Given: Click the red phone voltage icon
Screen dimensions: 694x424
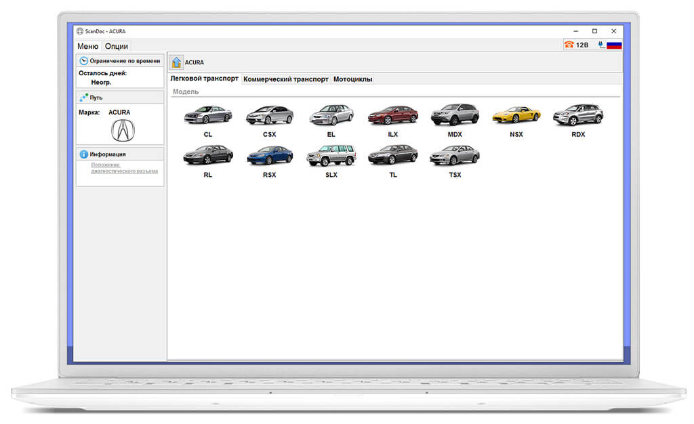Looking at the screenshot, I should pos(569,45).
